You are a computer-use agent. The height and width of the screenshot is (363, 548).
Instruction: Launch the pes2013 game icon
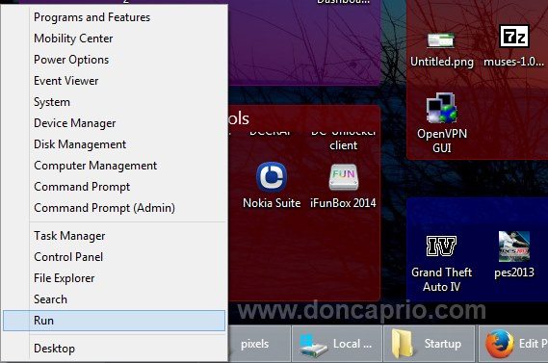pyautogui.click(x=514, y=254)
